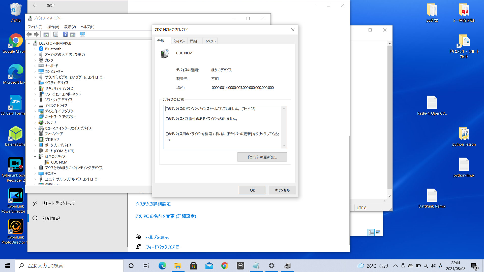Switch to the イベント tab

click(x=210, y=41)
